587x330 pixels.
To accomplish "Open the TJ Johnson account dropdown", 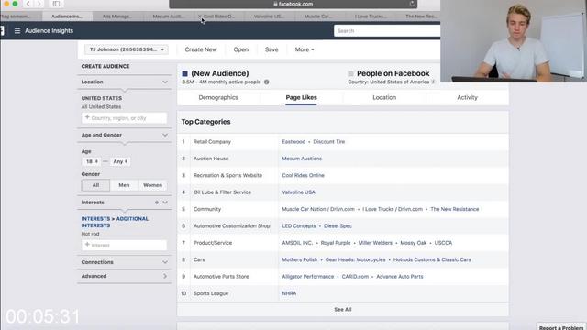I will [127, 49].
